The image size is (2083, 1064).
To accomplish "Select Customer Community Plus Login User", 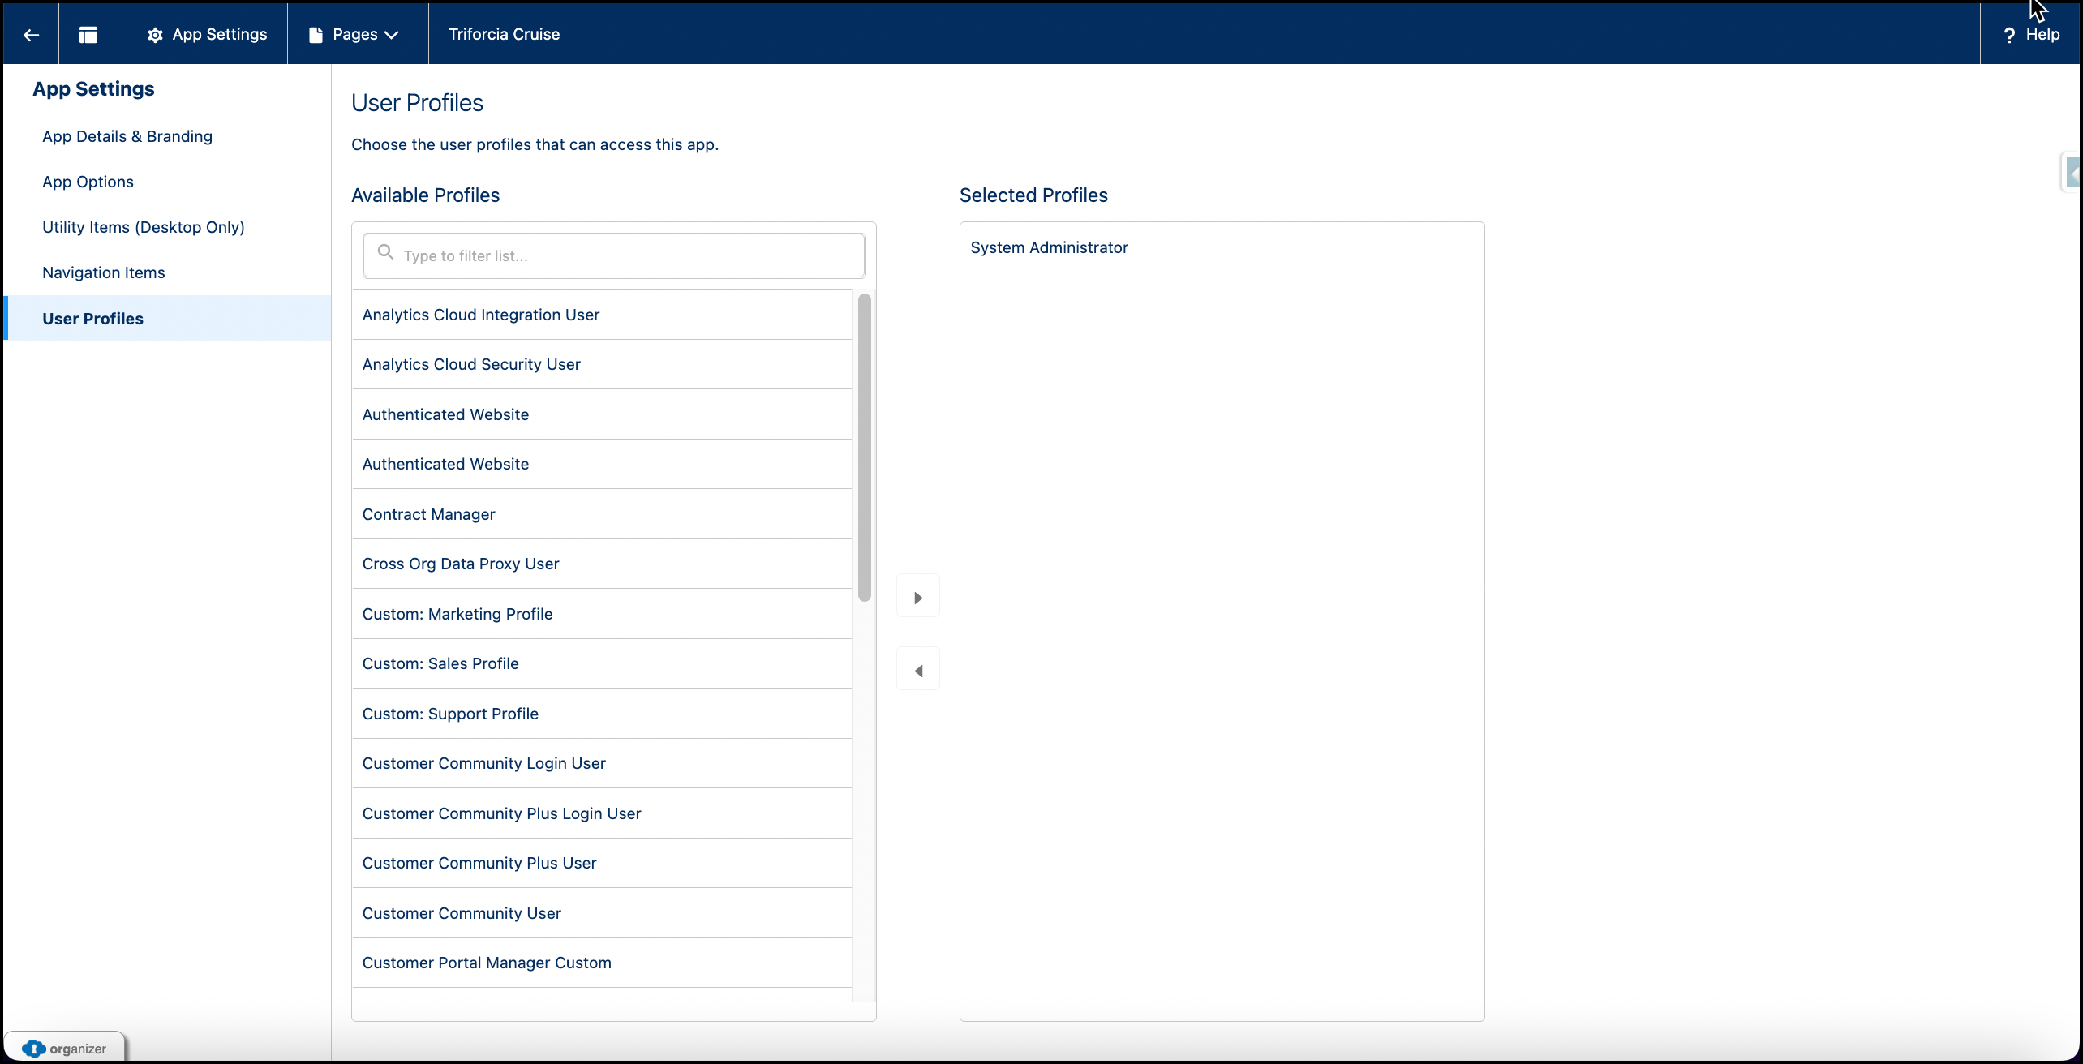I will (x=602, y=813).
